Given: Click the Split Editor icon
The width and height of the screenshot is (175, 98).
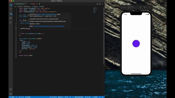Looking at the screenshot, I should pyautogui.click(x=100, y=4).
